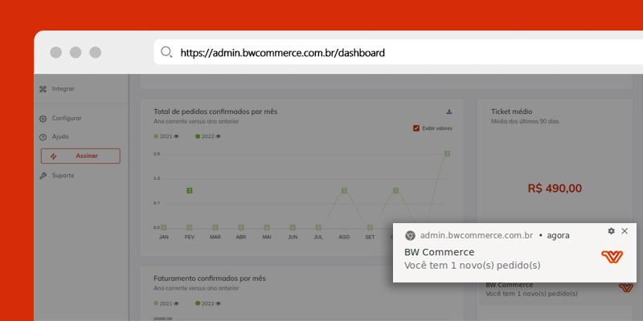
Task: Click the value 1 marker above AGO
Action: point(344,190)
